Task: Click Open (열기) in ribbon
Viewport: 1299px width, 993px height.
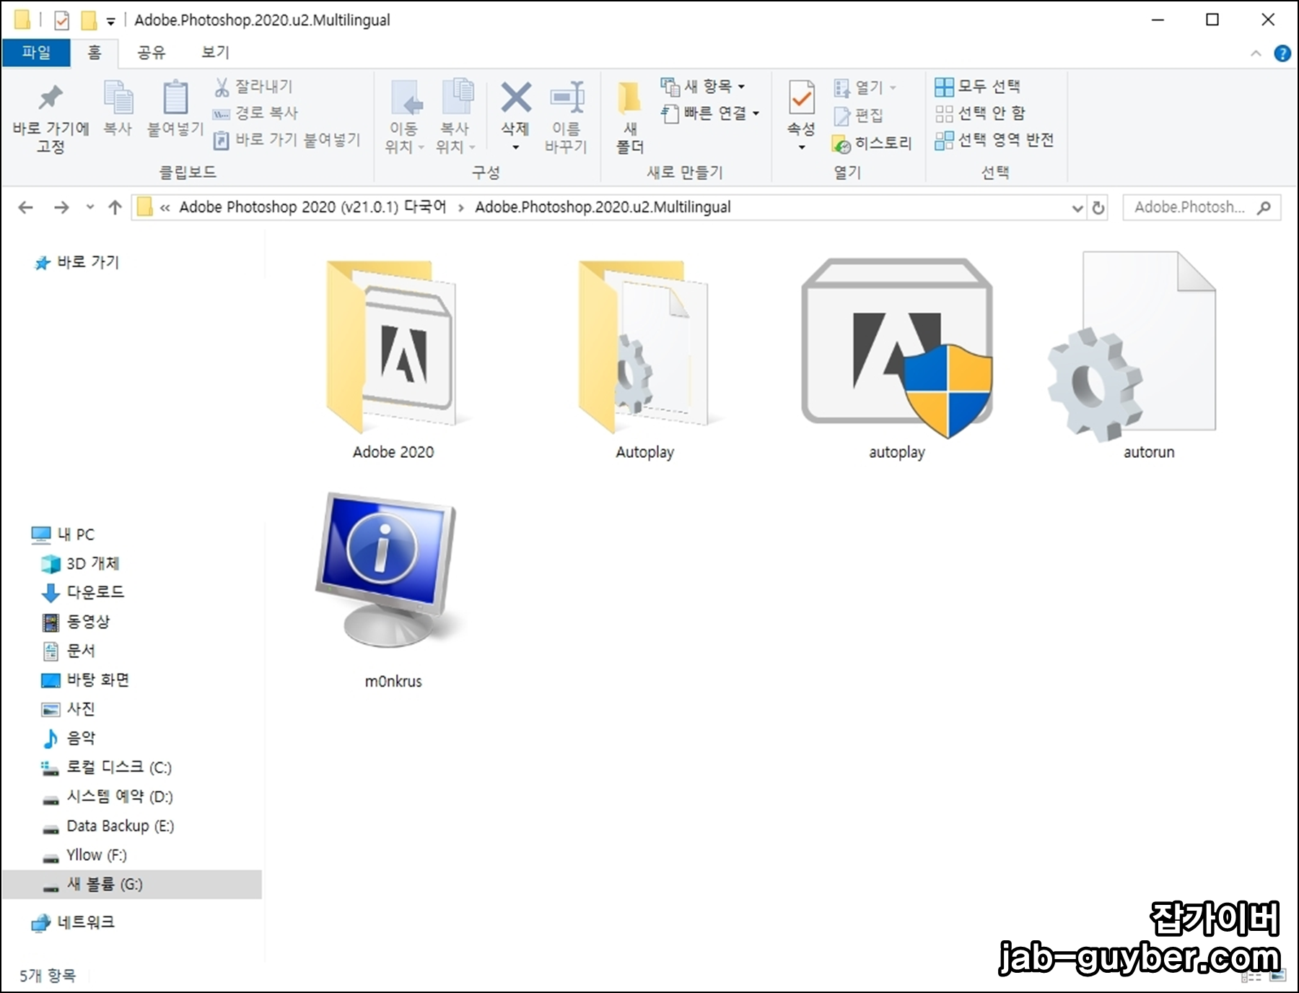Action: point(864,87)
